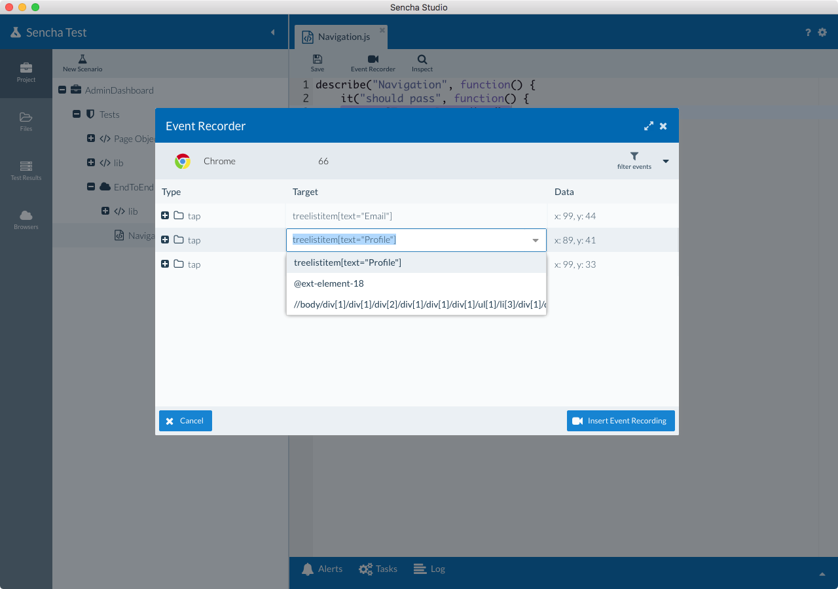Select the Navigation.js editor tab
The image size is (838, 589).
(x=341, y=37)
